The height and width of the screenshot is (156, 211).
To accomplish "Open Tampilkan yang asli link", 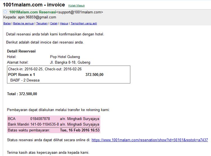I will click(x=84, y=23).
